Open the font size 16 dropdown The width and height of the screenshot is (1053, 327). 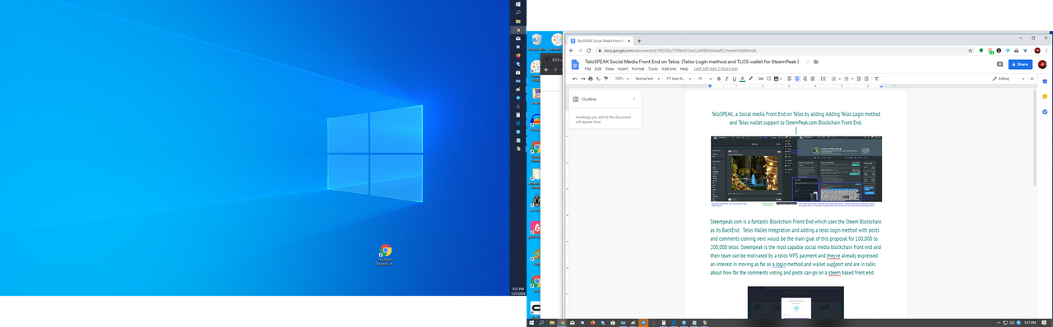704,78
